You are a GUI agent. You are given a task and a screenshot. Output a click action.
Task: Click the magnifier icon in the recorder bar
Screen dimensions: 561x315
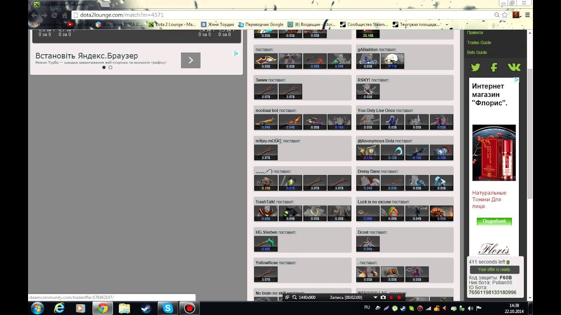coord(294,297)
